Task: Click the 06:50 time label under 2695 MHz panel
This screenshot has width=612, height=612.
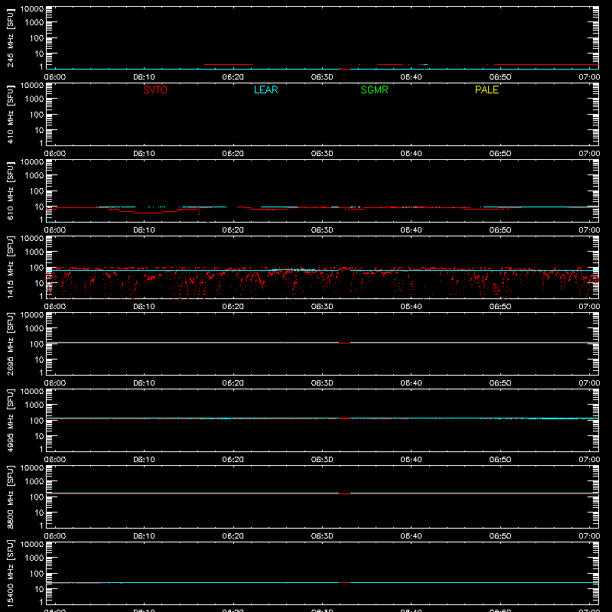Action: pos(500,383)
